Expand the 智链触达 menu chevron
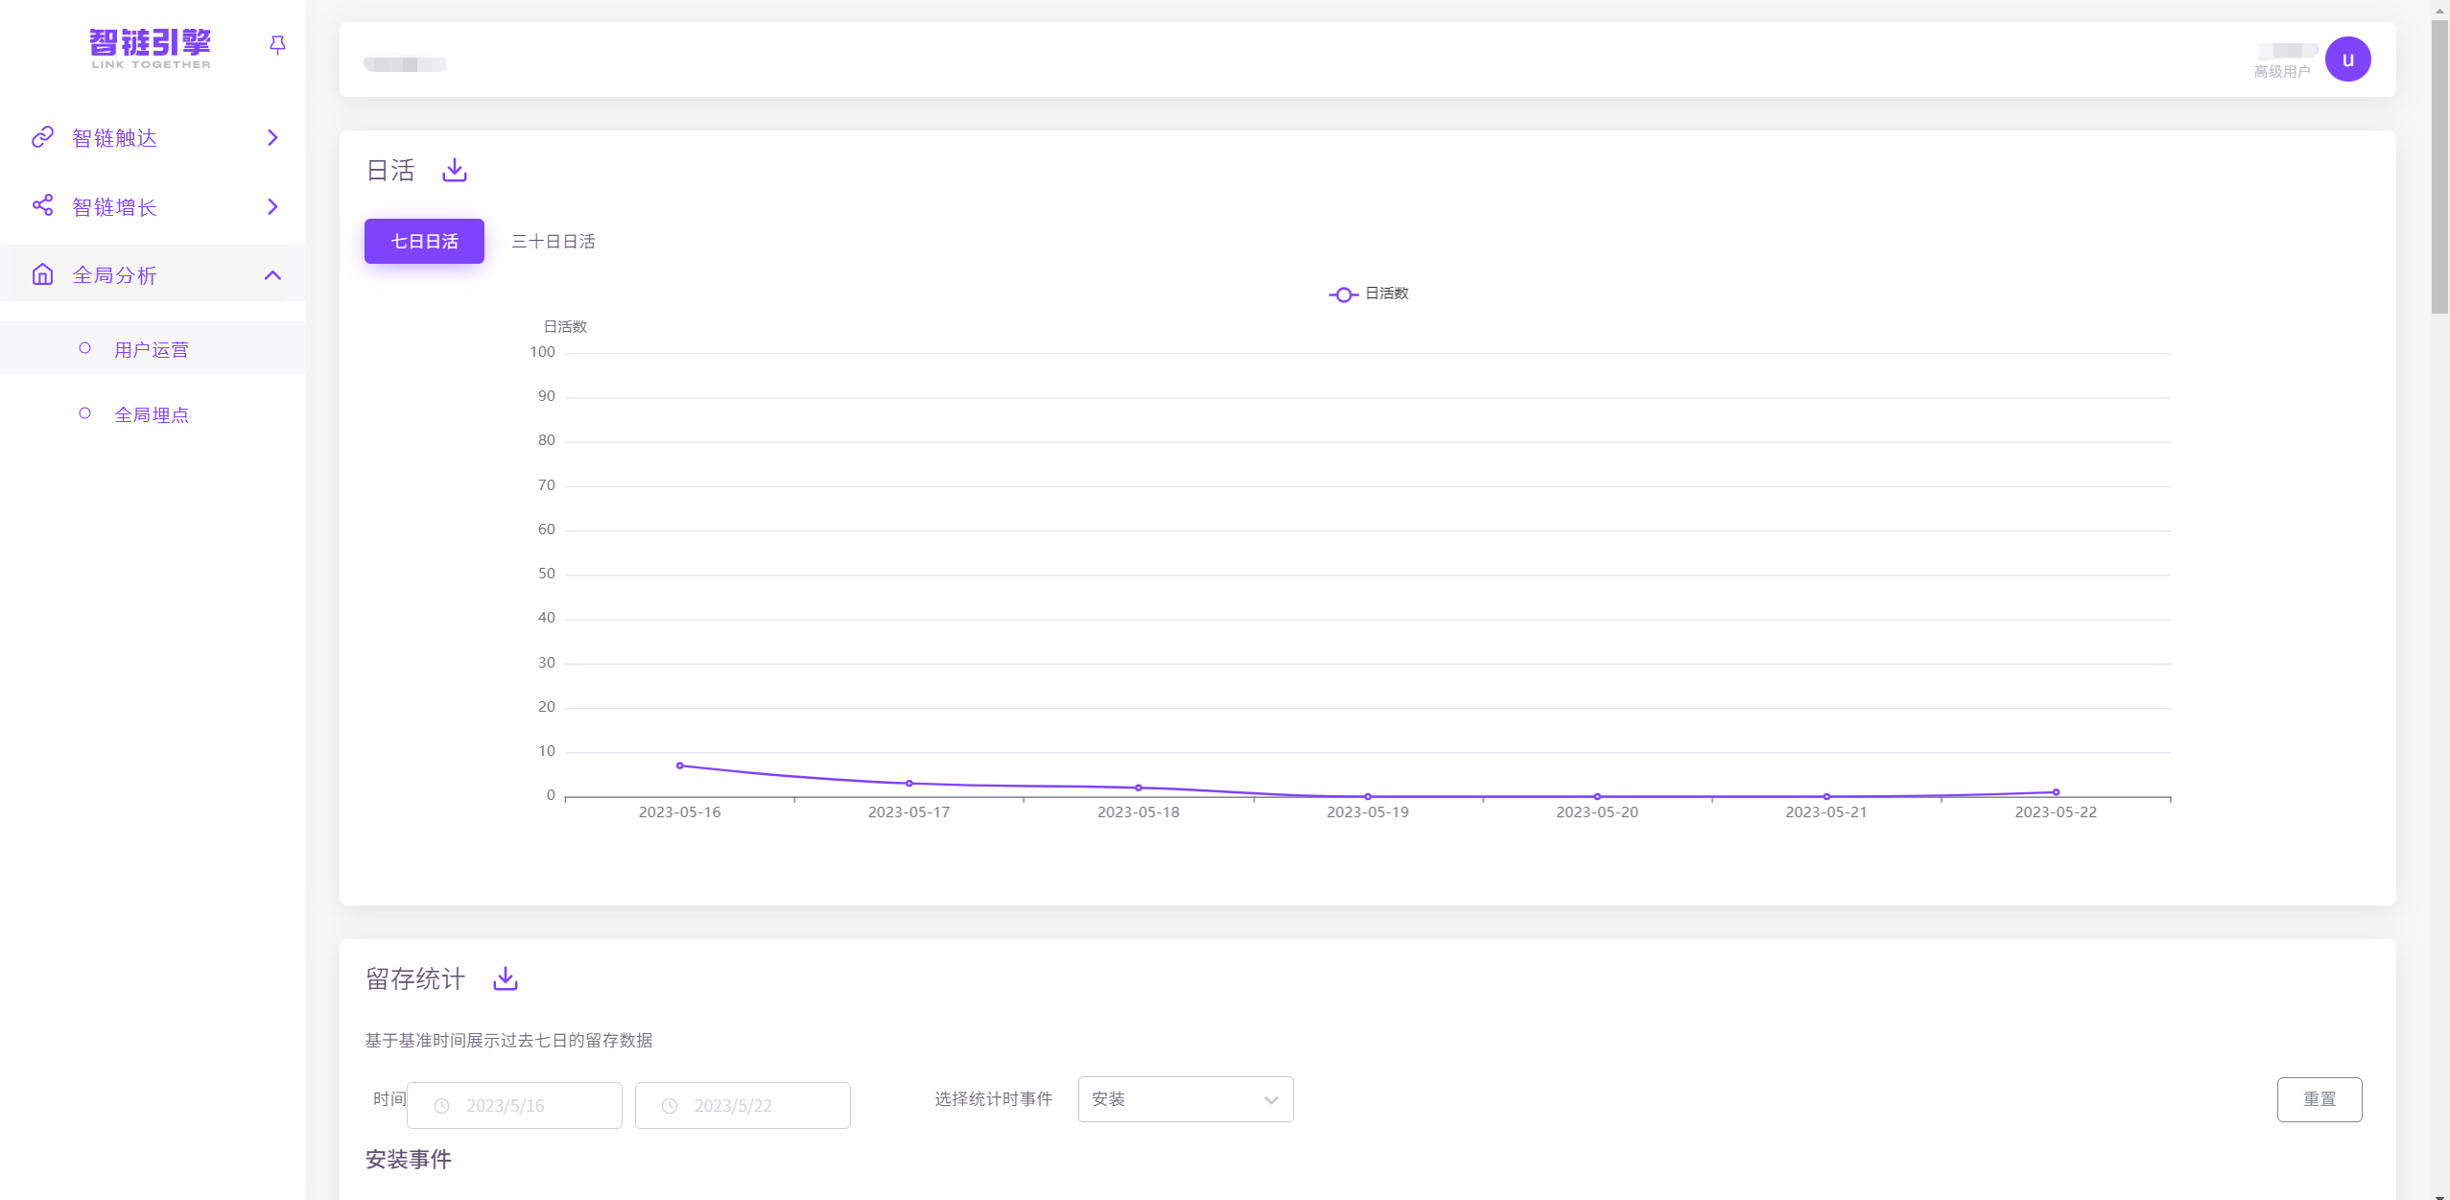 click(272, 138)
